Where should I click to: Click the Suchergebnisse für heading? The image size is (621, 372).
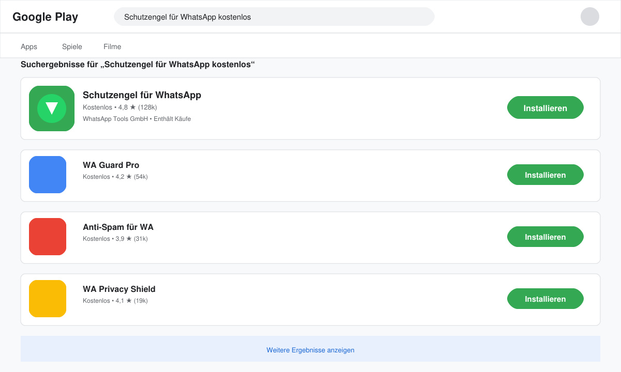tap(138, 65)
